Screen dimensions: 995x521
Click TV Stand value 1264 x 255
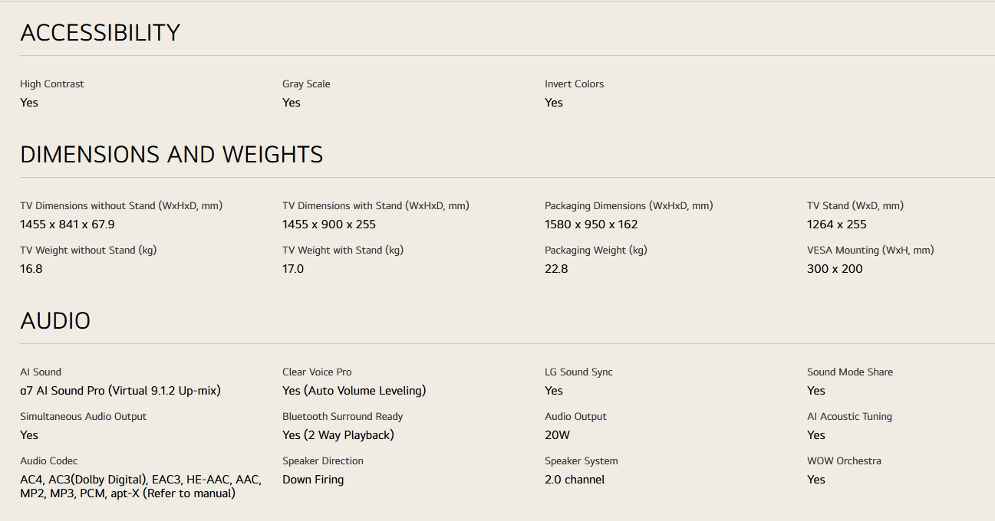836,224
